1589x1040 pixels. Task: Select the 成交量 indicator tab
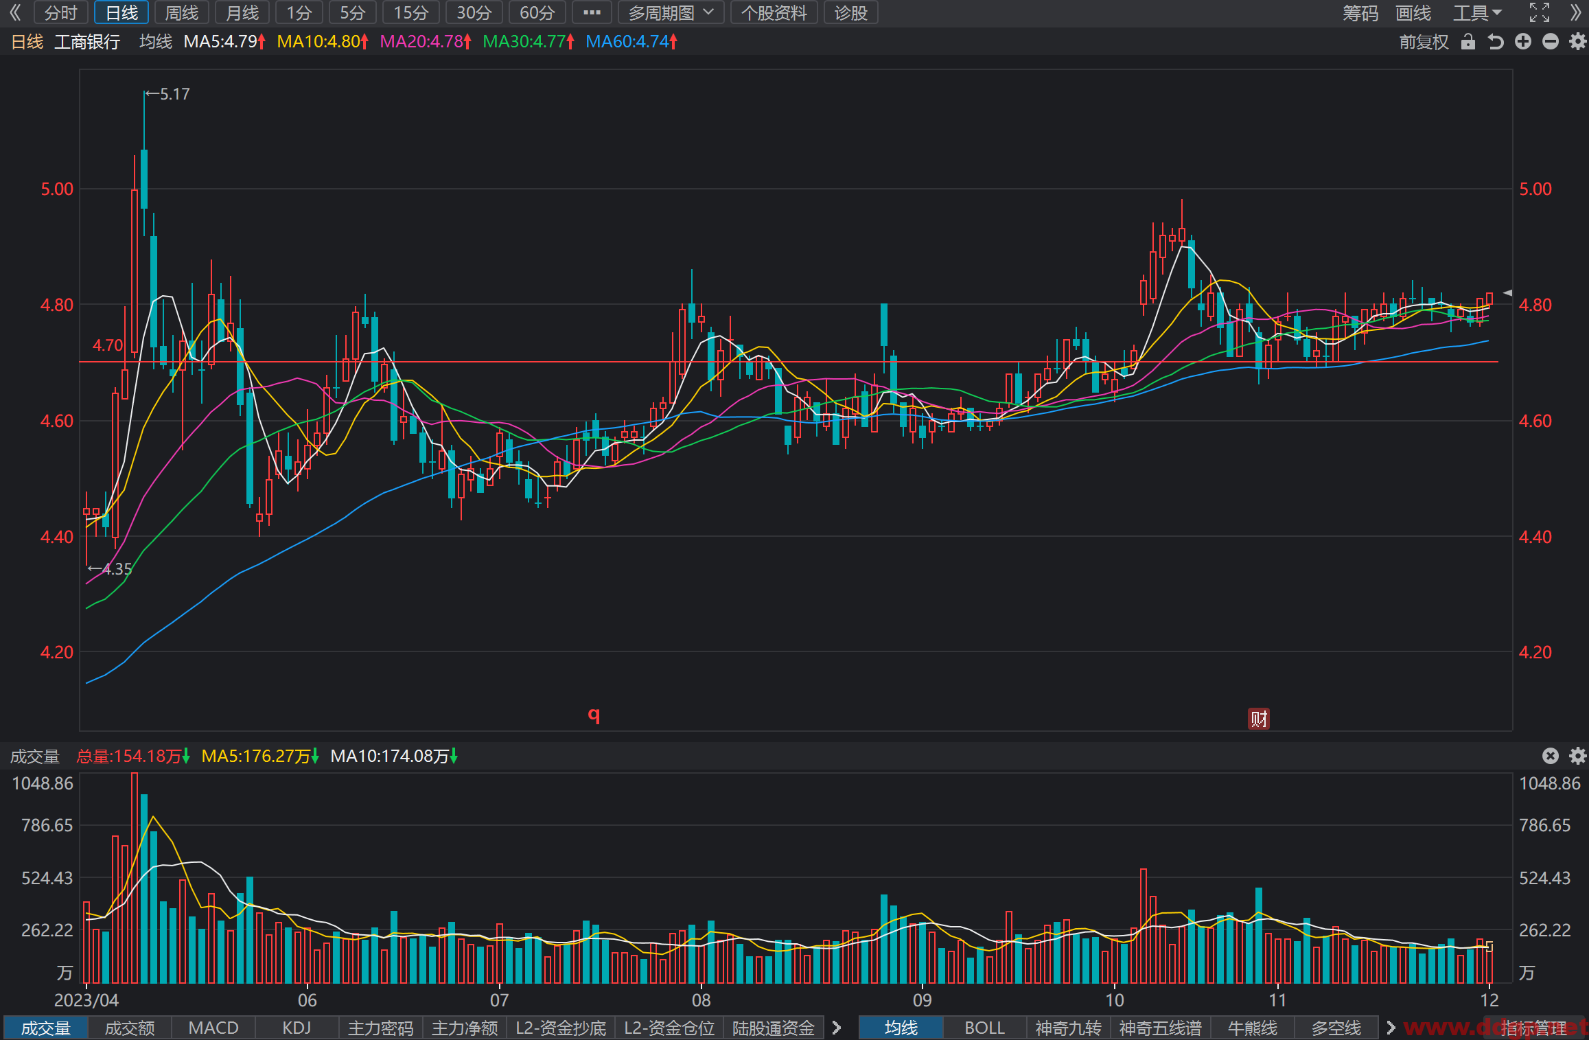(46, 1028)
